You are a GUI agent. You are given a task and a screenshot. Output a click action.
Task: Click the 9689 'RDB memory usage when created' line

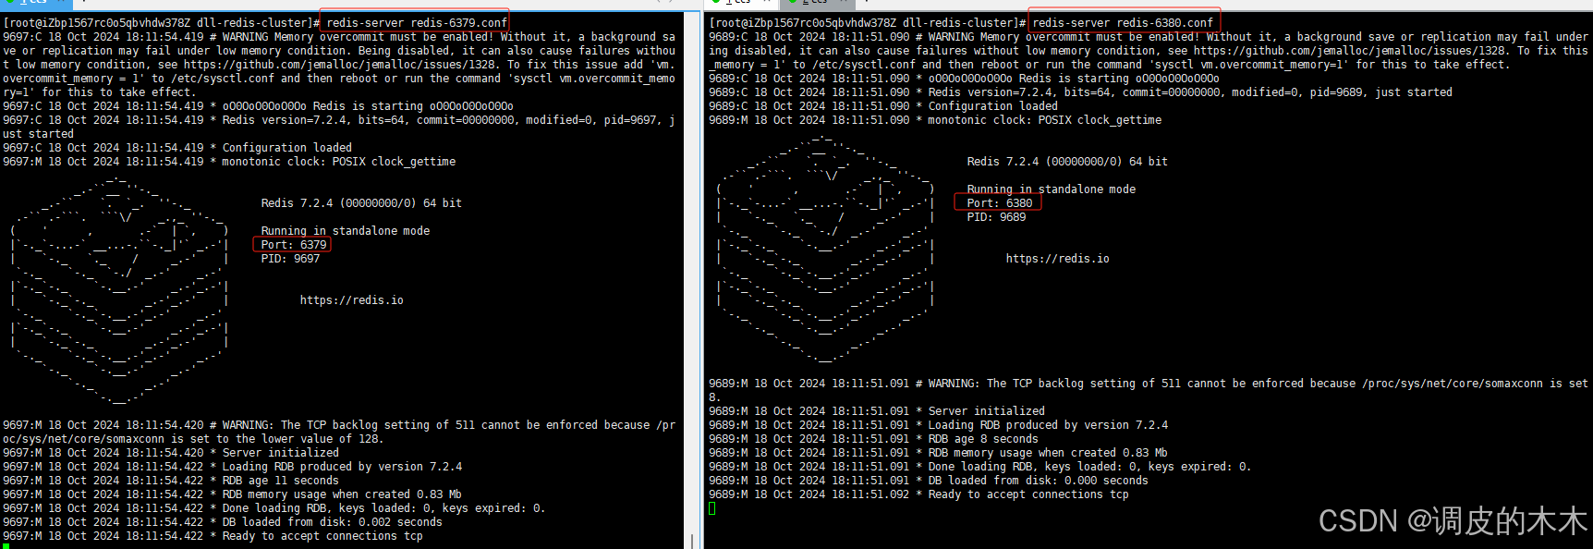coord(938,453)
